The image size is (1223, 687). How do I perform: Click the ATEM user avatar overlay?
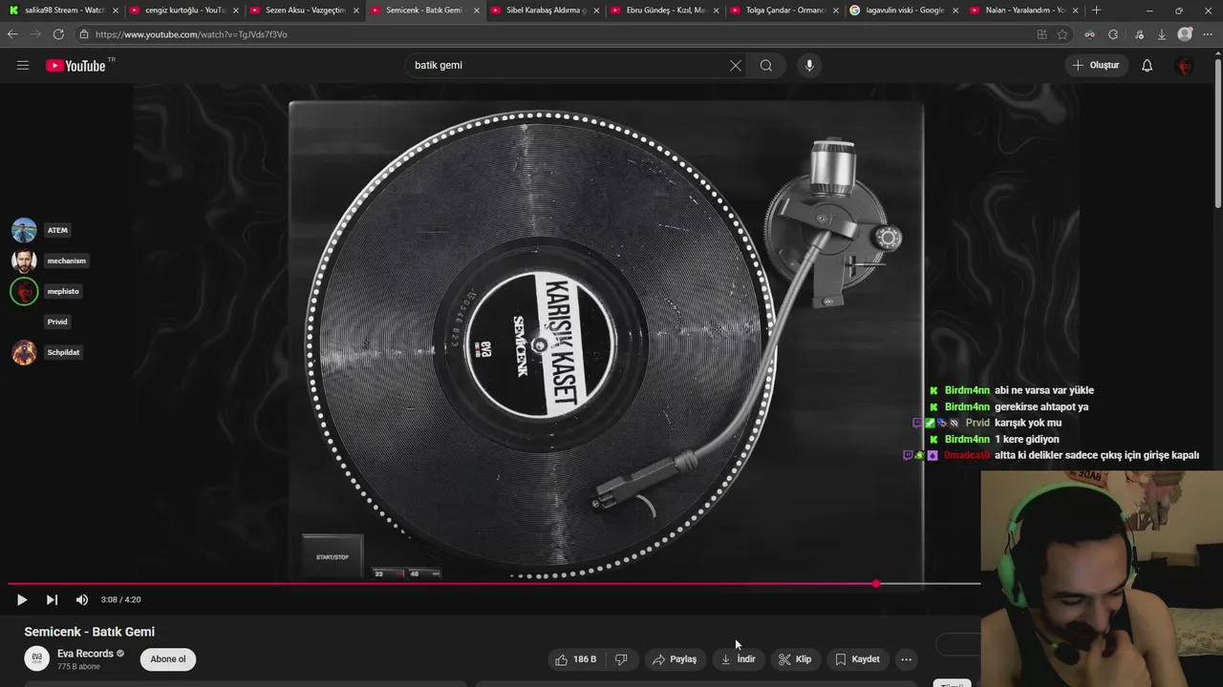coord(24,230)
